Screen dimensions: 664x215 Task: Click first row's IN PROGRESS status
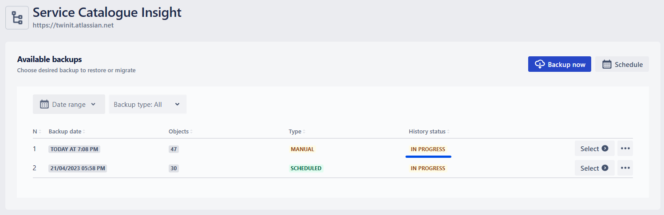point(428,149)
